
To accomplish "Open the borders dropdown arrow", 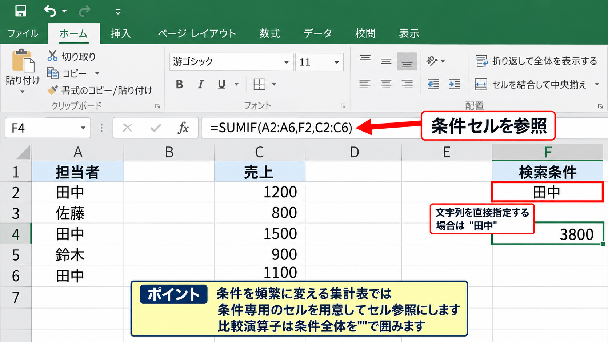I will click(x=274, y=84).
